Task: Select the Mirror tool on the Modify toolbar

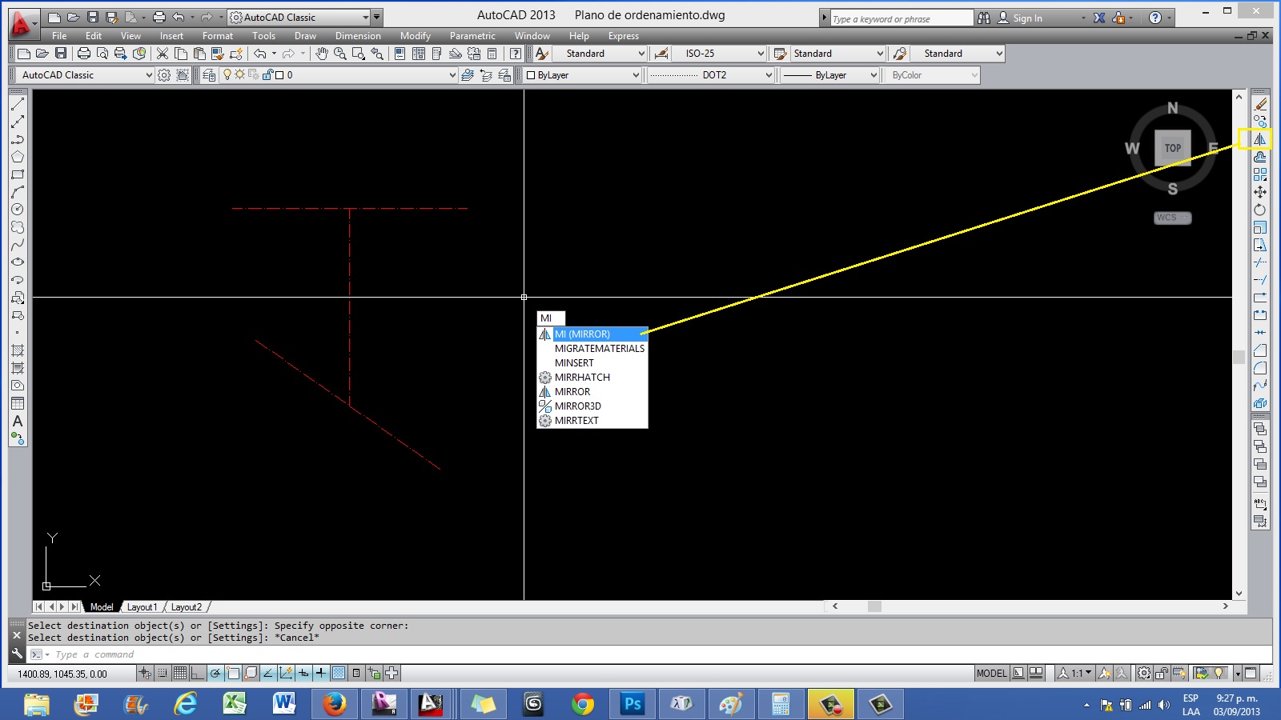Action: 1261,139
